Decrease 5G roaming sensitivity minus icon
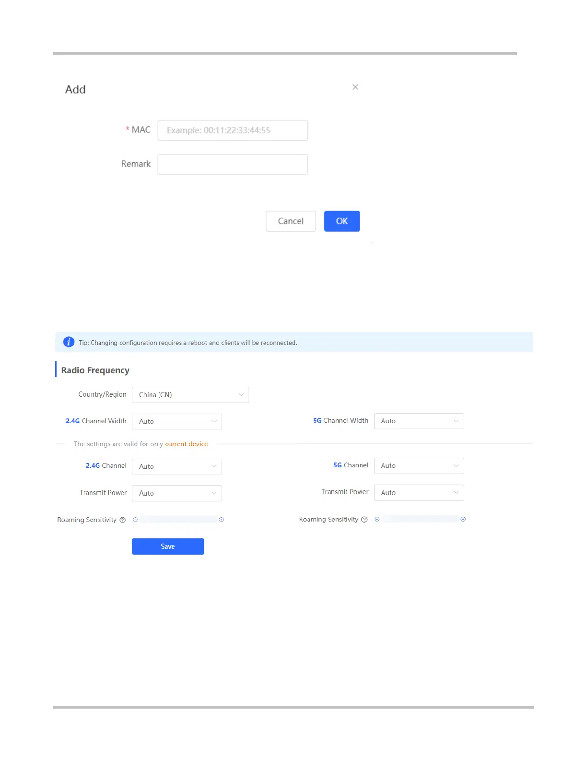 (x=377, y=519)
